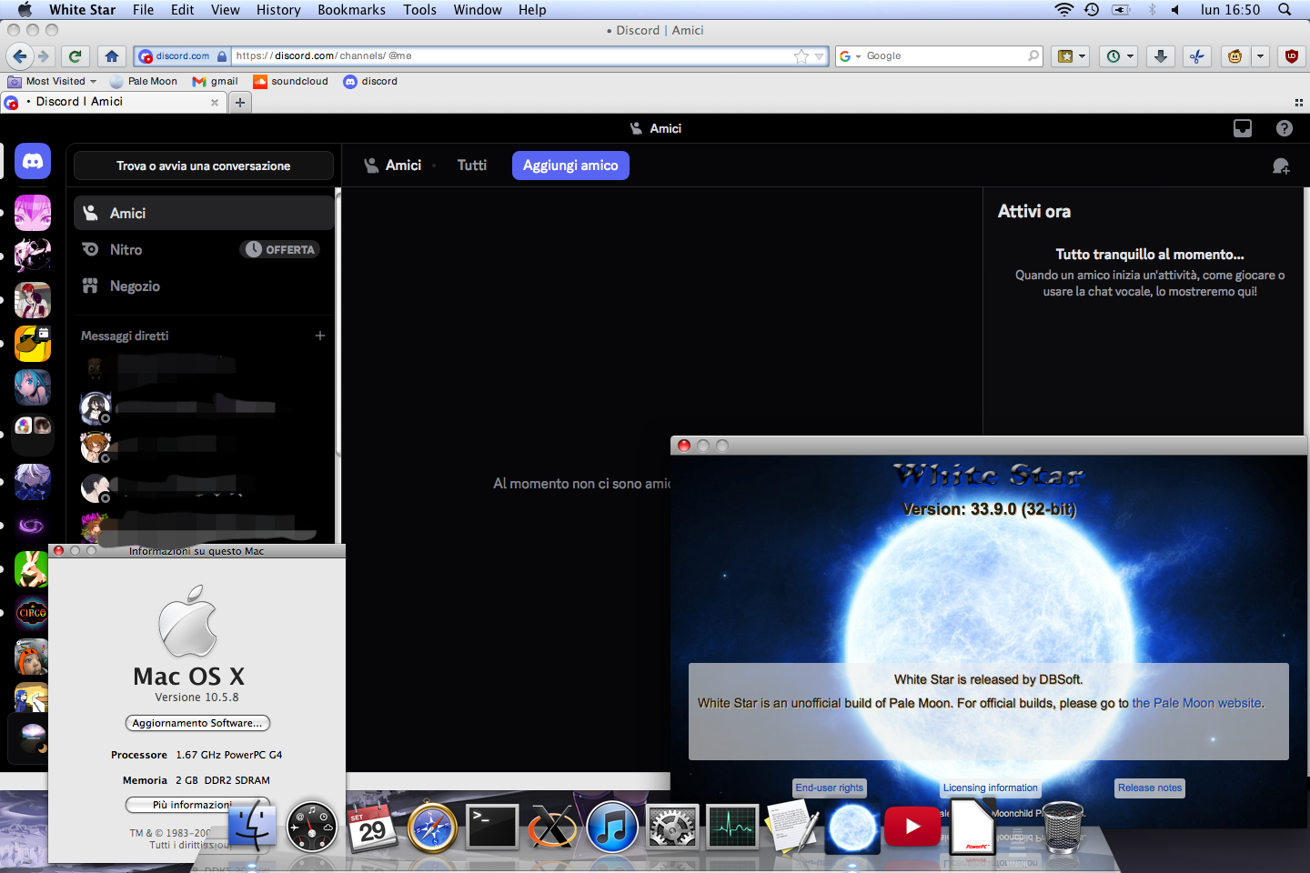
Task: Select the Discord | Amici browser tab
Action: (x=113, y=102)
